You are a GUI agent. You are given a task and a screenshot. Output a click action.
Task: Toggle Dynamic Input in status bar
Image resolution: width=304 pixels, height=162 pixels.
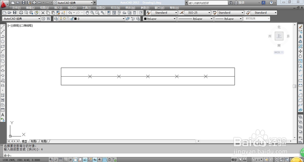tap(95, 160)
